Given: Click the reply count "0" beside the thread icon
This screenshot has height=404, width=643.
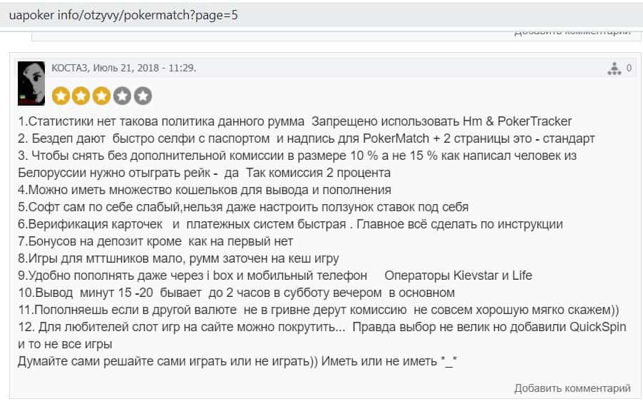Looking at the screenshot, I should [629, 69].
